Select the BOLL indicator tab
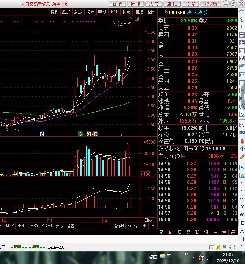 (x=22, y=226)
